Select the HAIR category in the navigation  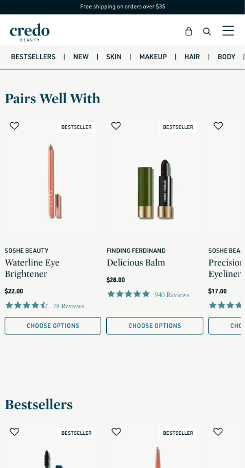(192, 57)
